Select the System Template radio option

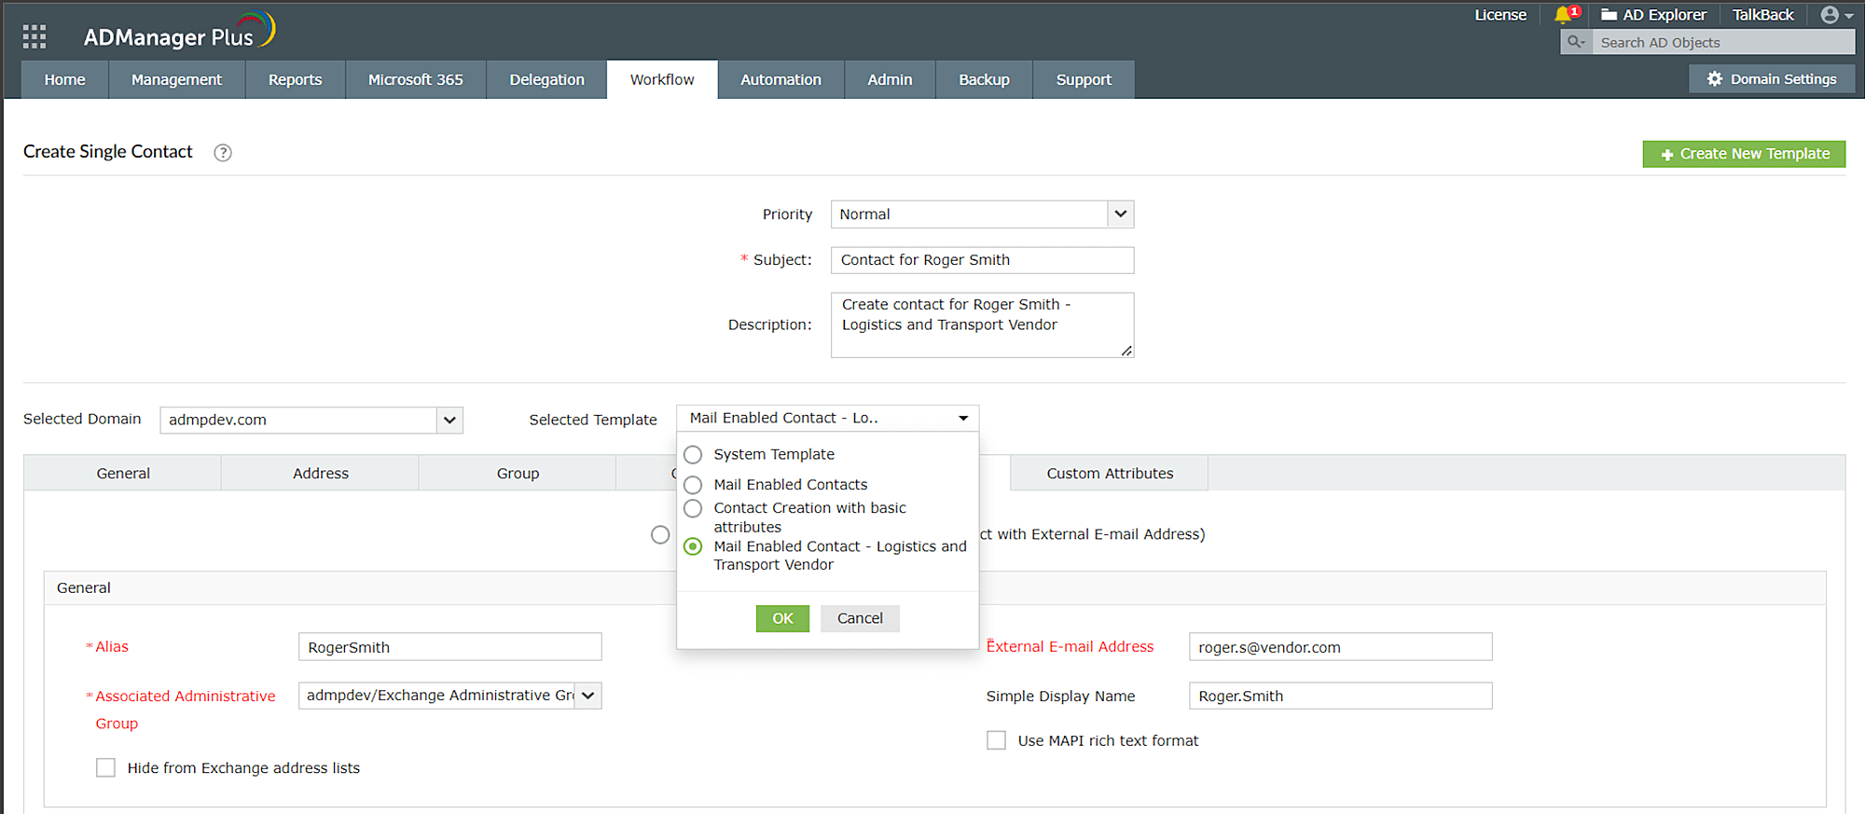[x=693, y=455]
